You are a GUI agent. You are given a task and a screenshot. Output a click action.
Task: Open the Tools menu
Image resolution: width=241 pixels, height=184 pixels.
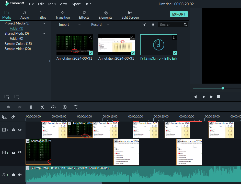click(52, 4)
